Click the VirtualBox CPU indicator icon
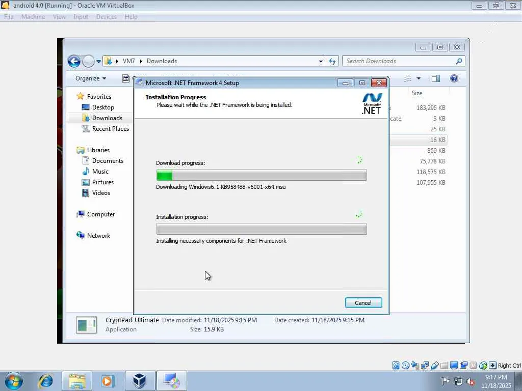522x391 pixels. click(473, 366)
